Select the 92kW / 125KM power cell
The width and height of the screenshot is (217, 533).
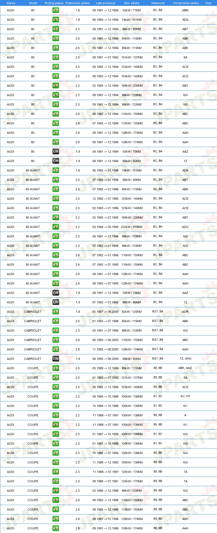click(132, 312)
